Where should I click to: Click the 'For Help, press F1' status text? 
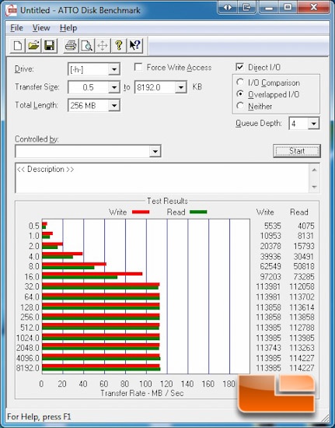click(x=39, y=417)
